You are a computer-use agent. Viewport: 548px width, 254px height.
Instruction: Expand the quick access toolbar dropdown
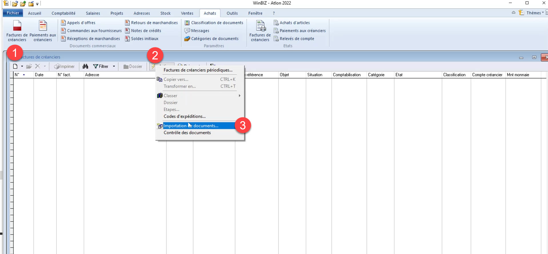(x=37, y=4)
